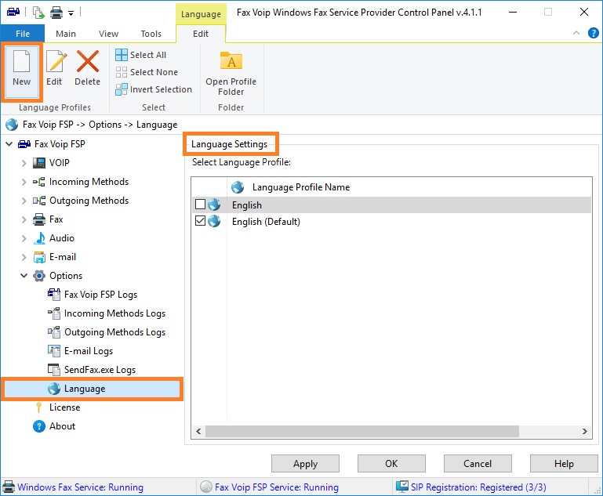Viewport: 603px width, 496px height.
Task: Check the English language profile checkbox
Action: [x=200, y=205]
